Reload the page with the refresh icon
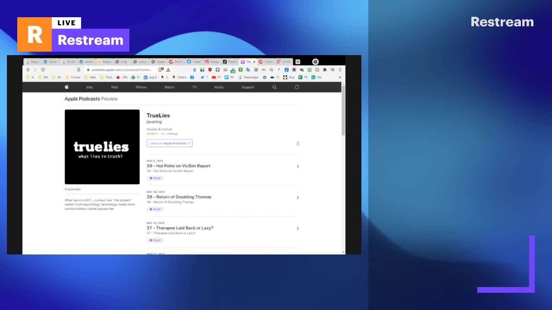The width and height of the screenshot is (552, 310). pos(43,70)
